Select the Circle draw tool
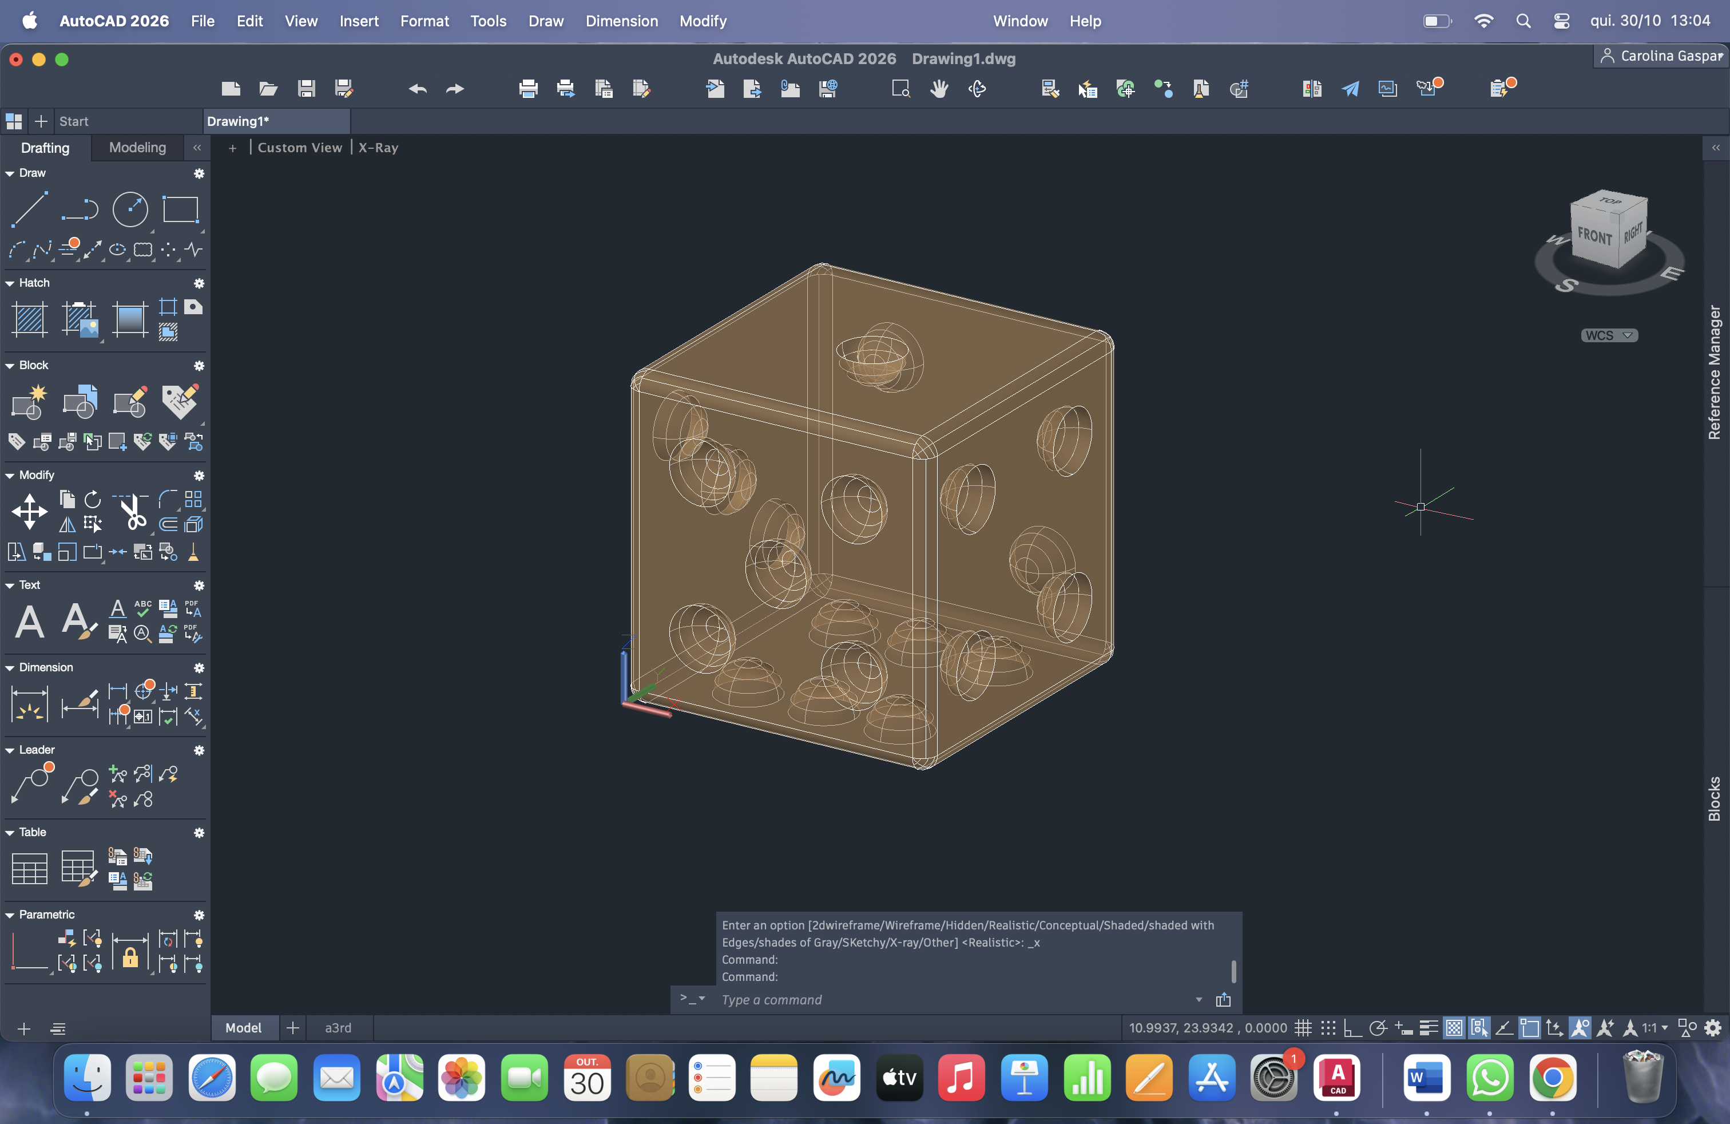The width and height of the screenshot is (1730, 1124). point(130,209)
